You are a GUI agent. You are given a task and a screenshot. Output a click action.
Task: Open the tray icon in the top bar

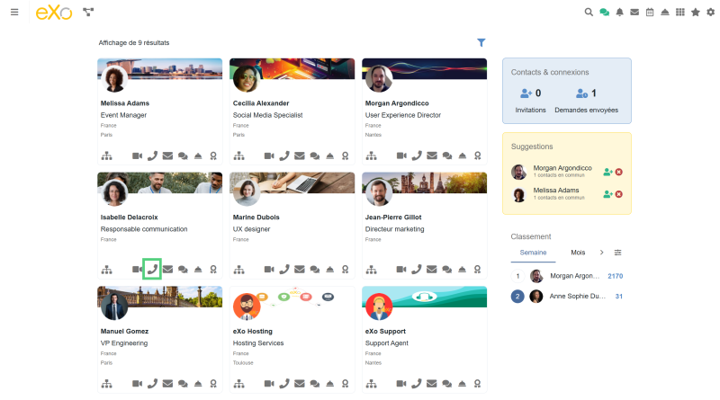pyautogui.click(x=665, y=13)
